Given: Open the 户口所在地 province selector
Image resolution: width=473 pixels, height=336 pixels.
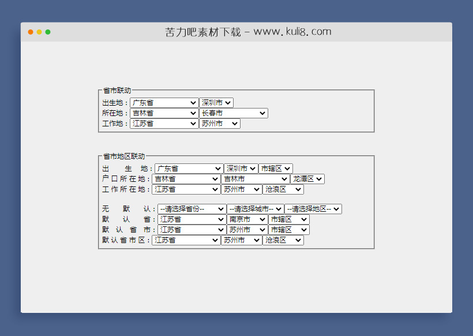Looking at the screenshot, I should (x=186, y=179).
